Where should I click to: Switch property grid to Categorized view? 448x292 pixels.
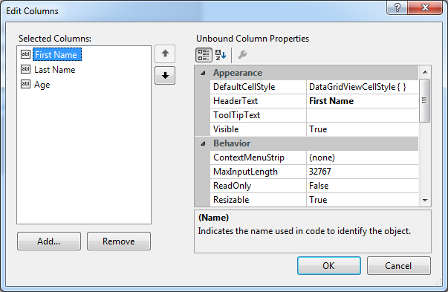pyautogui.click(x=204, y=55)
